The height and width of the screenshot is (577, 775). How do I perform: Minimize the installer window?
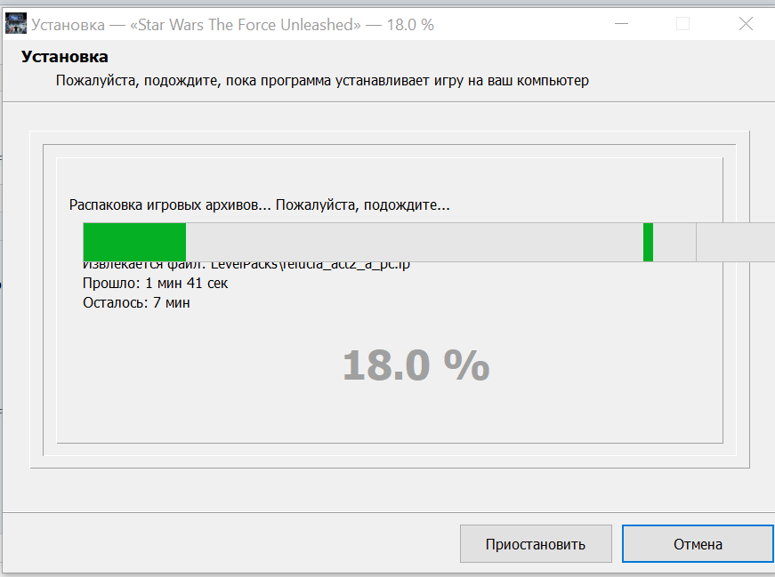[x=621, y=24]
